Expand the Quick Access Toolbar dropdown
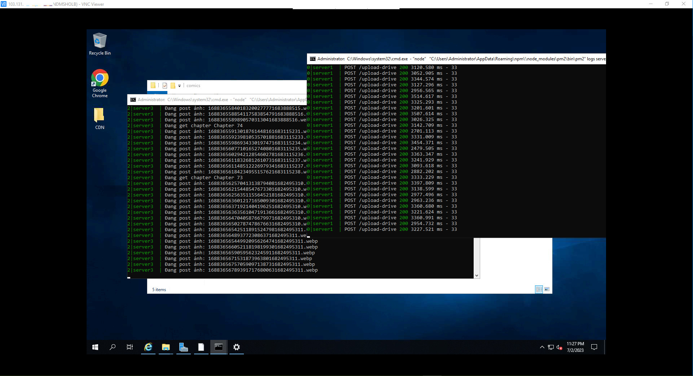Image resolution: width=693 pixels, height=376 pixels. tap(179, 86)
